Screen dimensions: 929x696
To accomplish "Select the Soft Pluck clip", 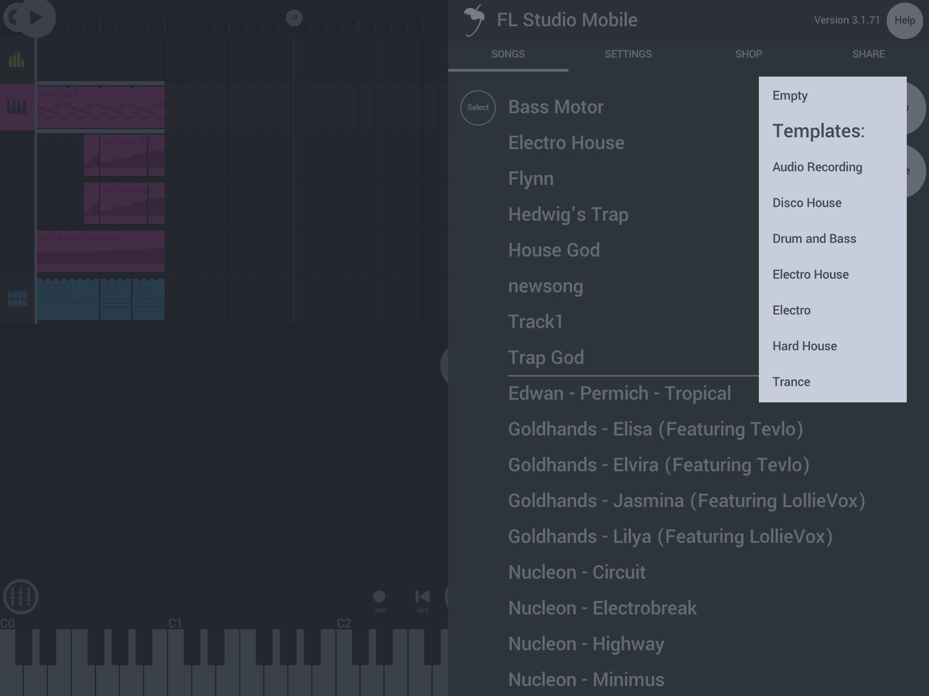I will coord(101,107).
